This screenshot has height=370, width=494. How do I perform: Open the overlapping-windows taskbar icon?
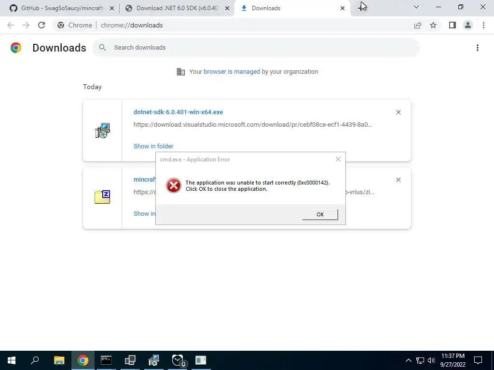tap(130, 360)
